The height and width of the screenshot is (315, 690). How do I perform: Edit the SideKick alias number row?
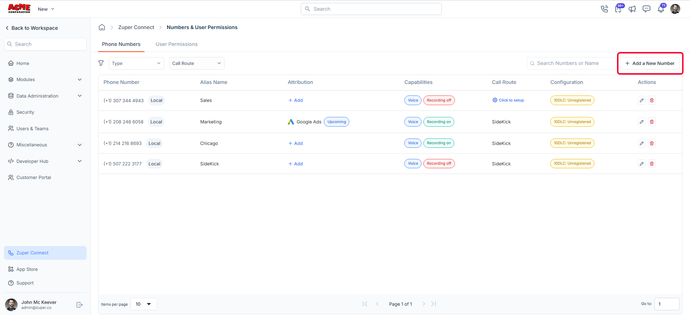(x=641, y=164)
